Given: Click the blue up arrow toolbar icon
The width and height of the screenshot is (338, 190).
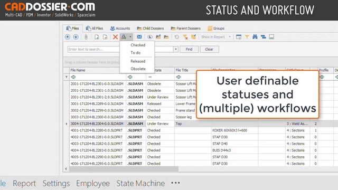Looking at the screenshot, I should pyautogui.click(x=68, y=37).
